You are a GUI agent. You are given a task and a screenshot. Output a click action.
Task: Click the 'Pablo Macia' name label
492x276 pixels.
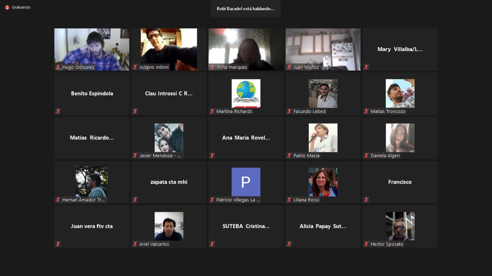306,155
